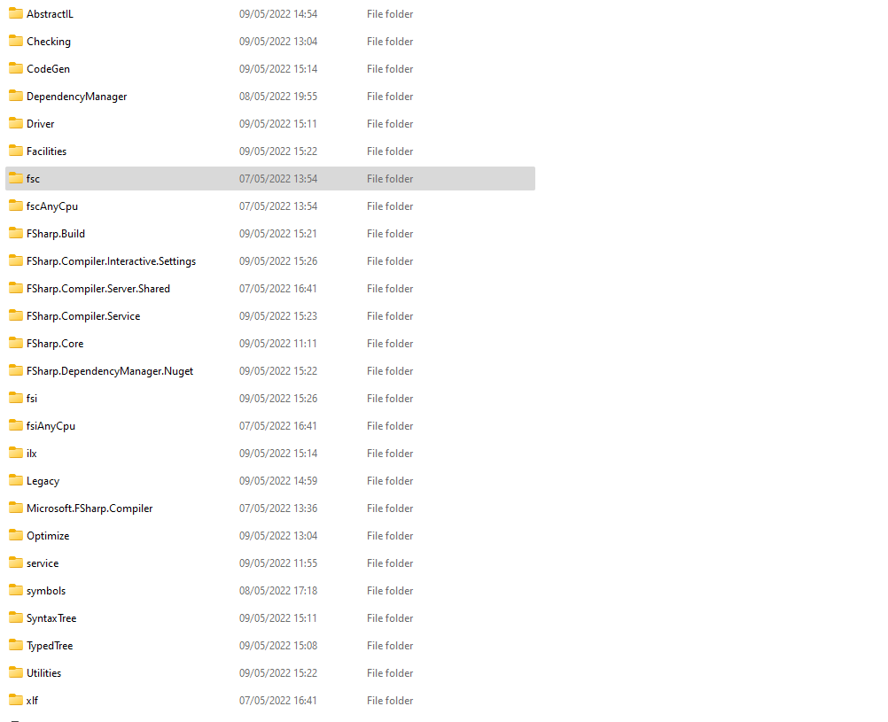Click the fsc folder icon

coord(16,178)
